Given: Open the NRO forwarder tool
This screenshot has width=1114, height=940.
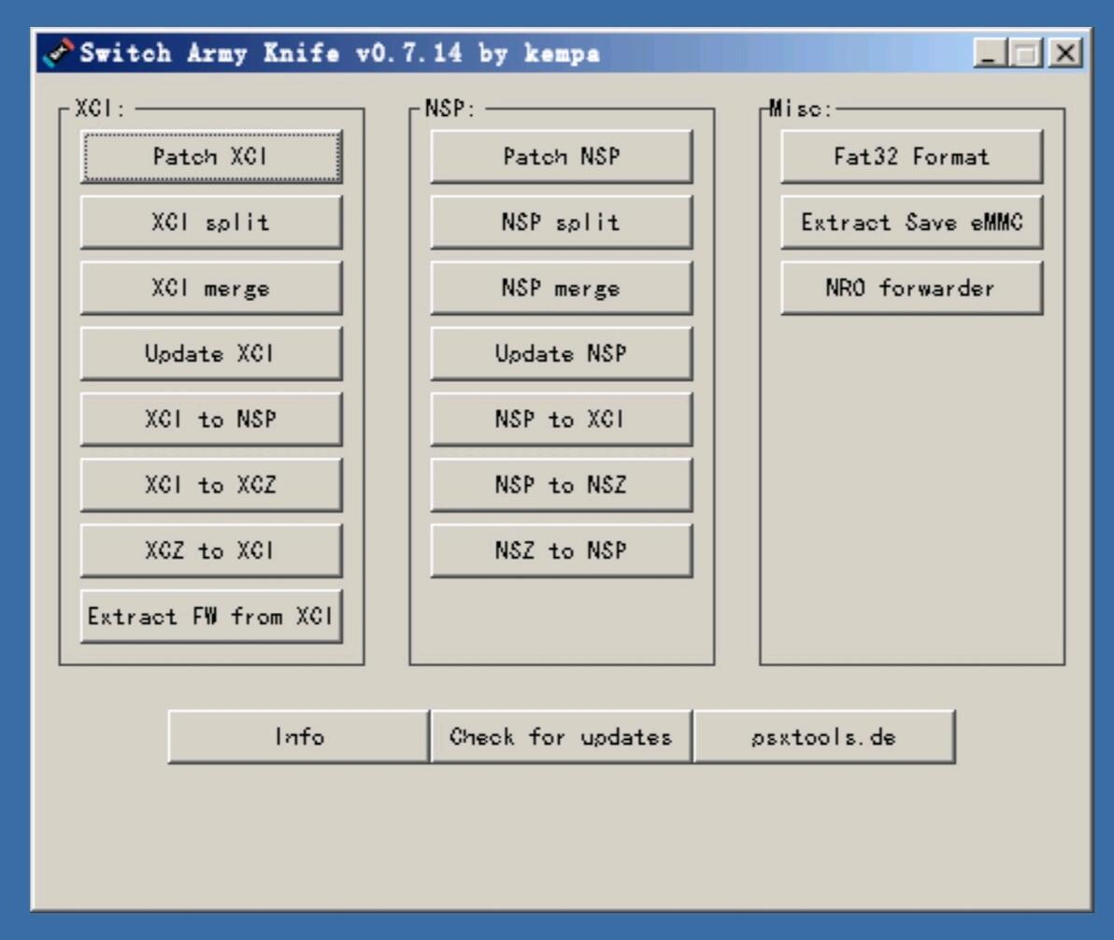Looking at the screenshot, I should pyautogui.click(x=911, y=289).
